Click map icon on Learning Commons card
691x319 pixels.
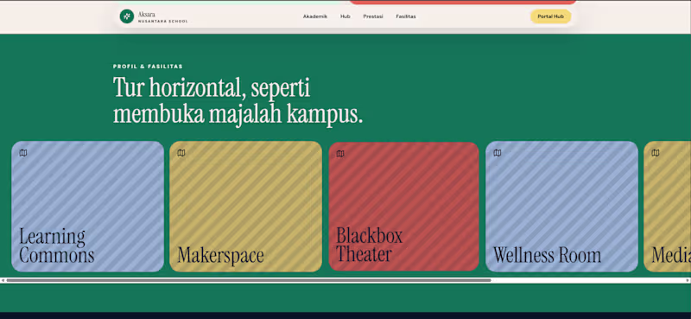click(23, 153)
